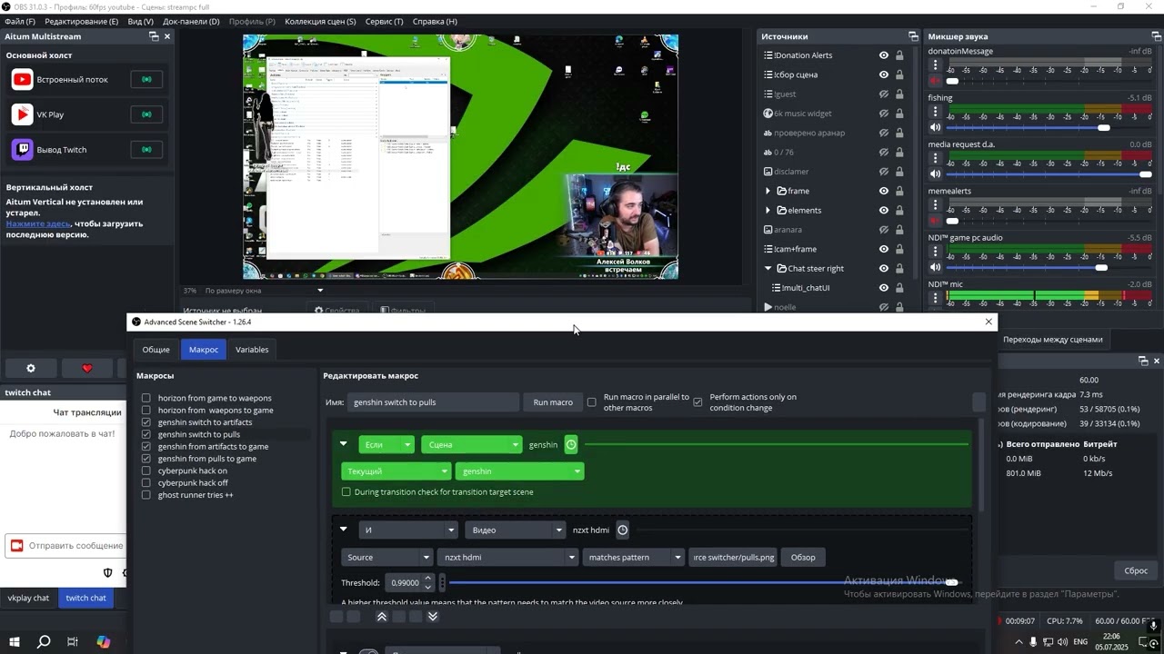Screen dimensions: 1164x654
Task: Switch to the vkplay chat tab
Action: [29, 598]
